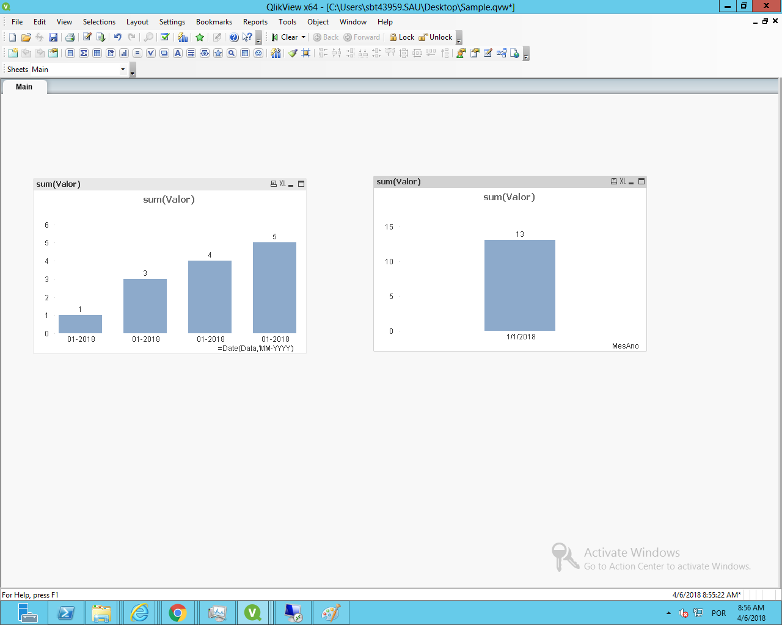Open the Selections menu
782x625 pixels.
(99, 22)
